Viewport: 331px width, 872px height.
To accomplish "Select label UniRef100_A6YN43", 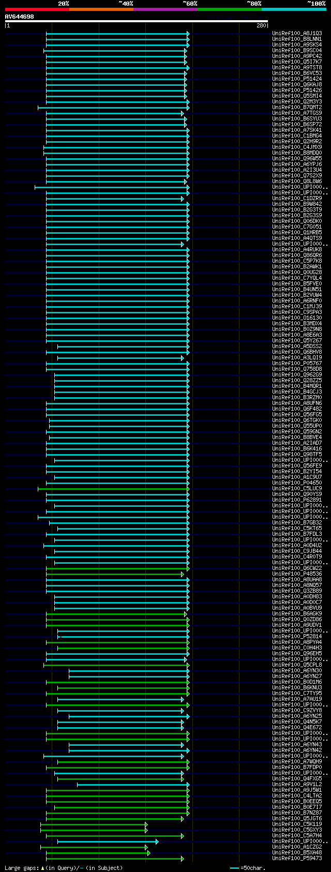I will [297, 745].
